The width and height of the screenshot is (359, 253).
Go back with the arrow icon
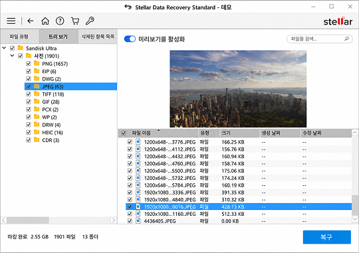31,21
